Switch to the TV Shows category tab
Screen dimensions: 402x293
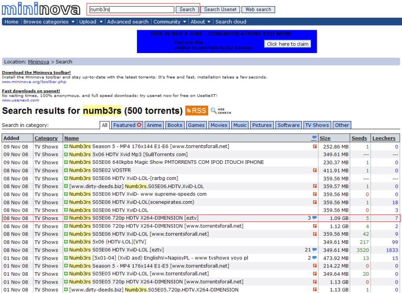(x=317, y=125)
